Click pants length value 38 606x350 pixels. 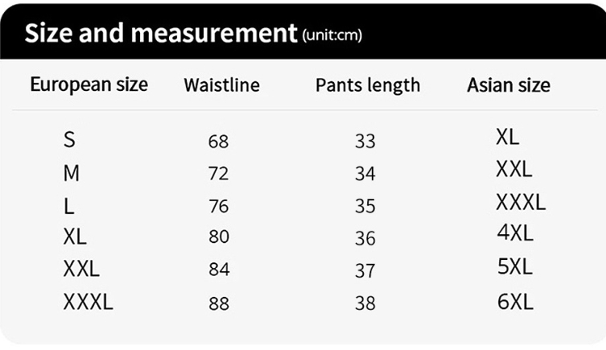tap(365, 303)
